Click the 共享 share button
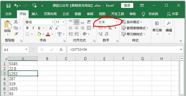 (x=172, y=14)
